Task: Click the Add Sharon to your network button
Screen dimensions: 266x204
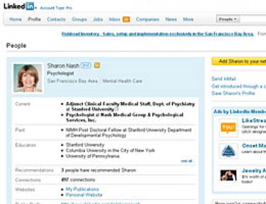Action: pyautogui.click(x=239, y=61)
